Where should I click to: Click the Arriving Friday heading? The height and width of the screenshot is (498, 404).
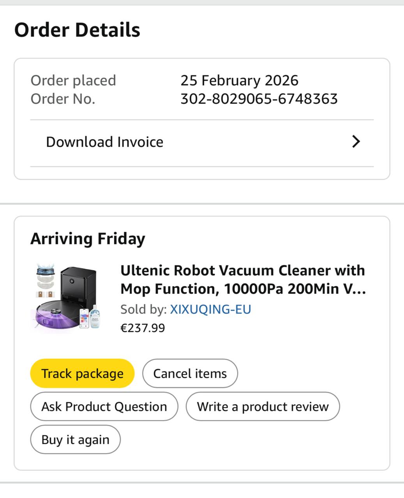pos(88,238)
